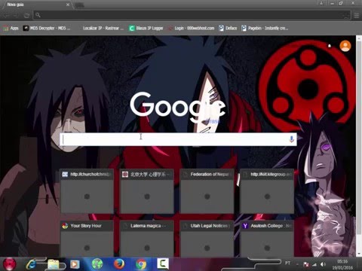The width and height of the screenshot is (362, 271).
Task: Open the taskbar clock showing 05:16
Action: point(342,264)
